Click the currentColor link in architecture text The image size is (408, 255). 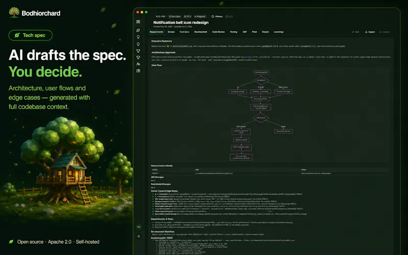click(248, 57)
